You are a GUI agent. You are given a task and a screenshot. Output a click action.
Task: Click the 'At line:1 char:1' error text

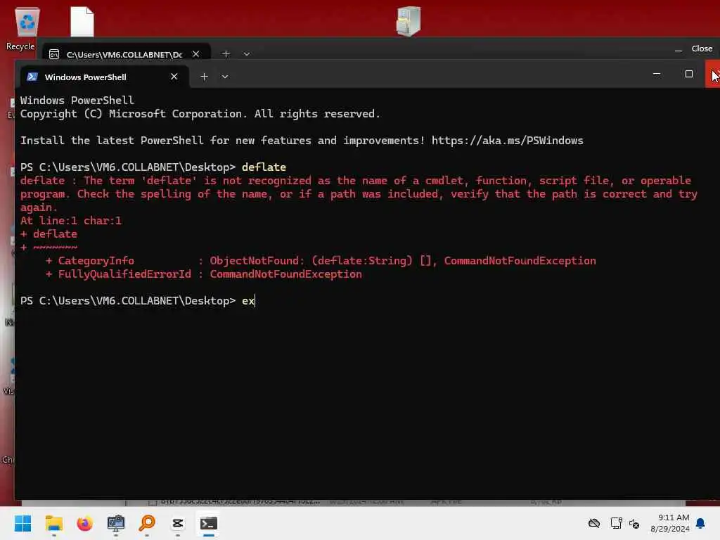click(x=71, y=221)
